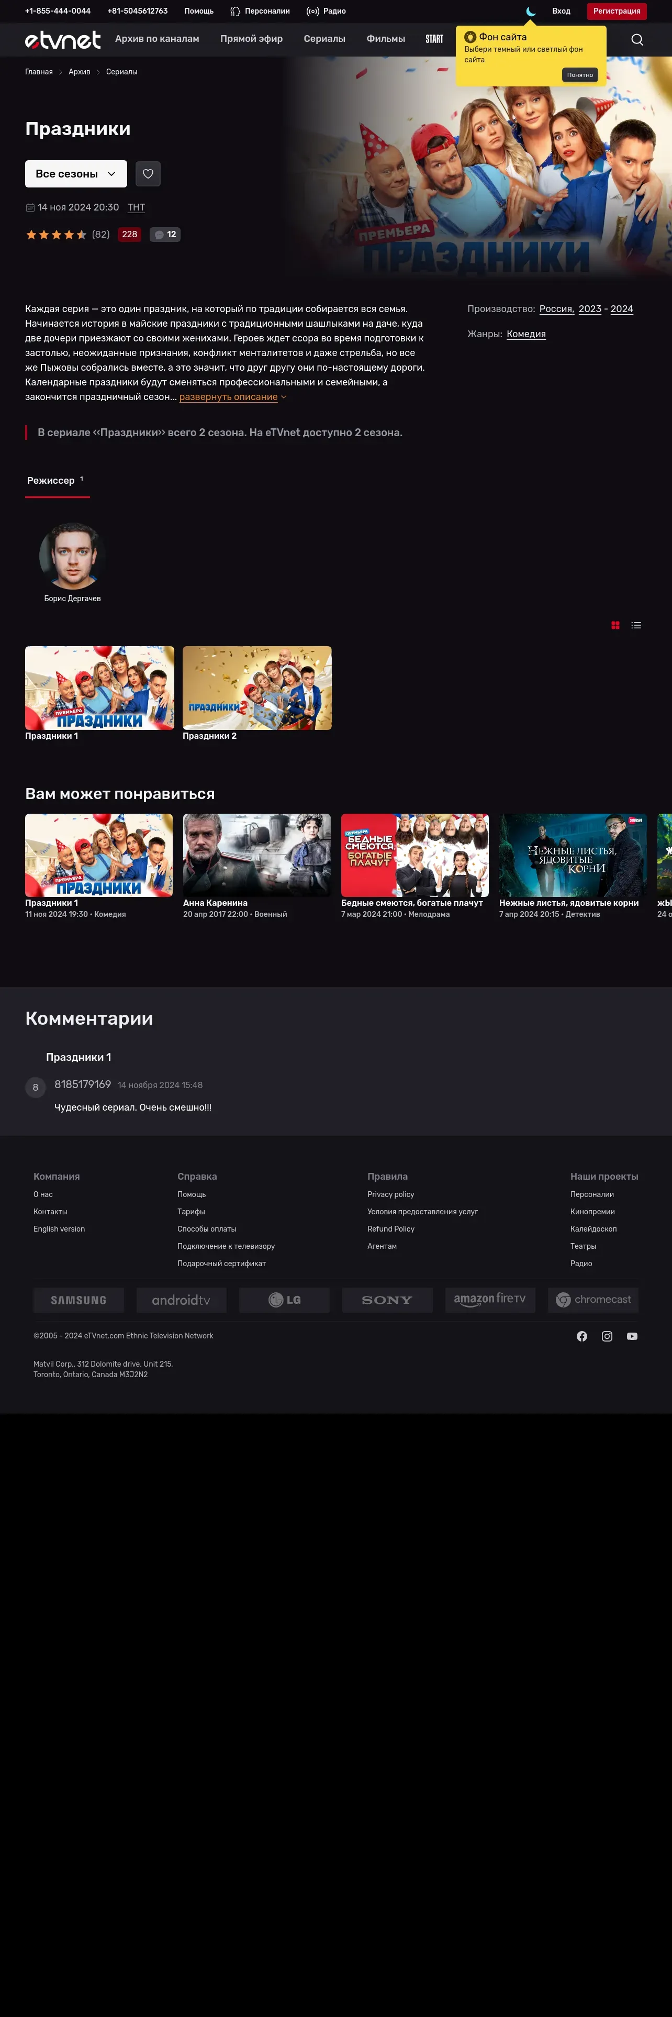Click Помощь in top bar

coord(199,11)
